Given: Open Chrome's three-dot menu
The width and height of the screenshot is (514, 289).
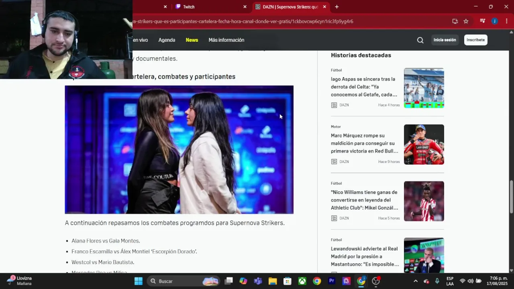Looking at the screenshot, I should (507, 21).
